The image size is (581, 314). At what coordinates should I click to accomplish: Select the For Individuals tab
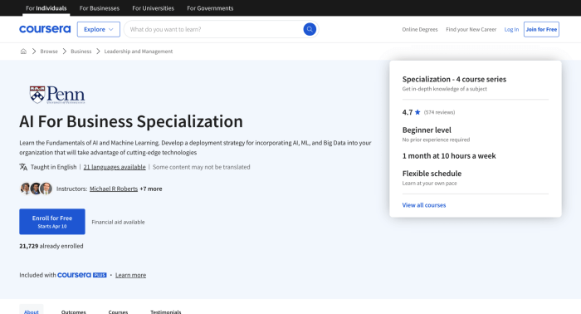point(46,8)
